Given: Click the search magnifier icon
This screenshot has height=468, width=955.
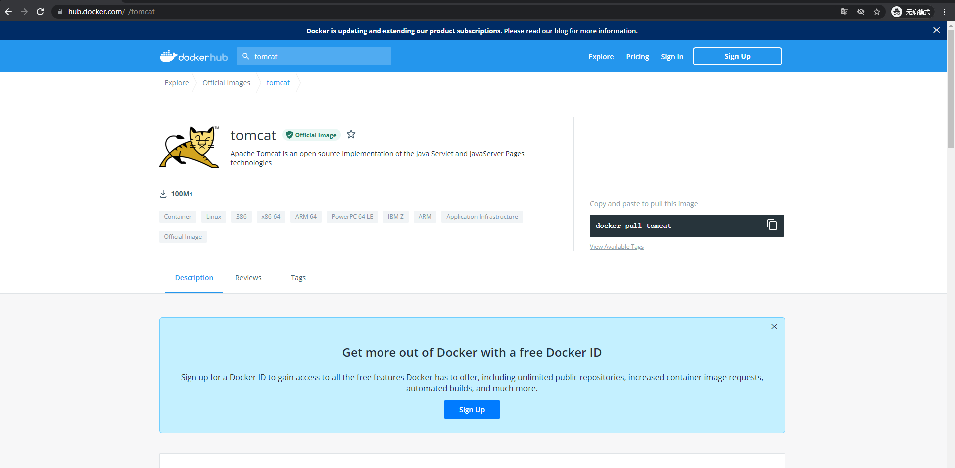Looking at the screenshot, I should [x=246, y=56].
